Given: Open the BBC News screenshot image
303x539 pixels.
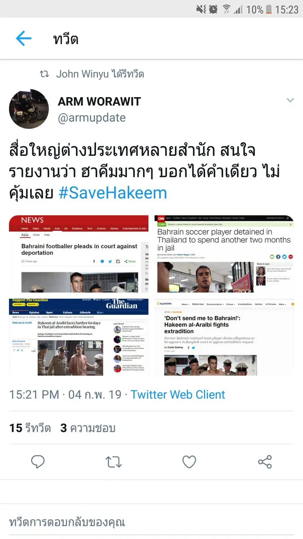Looking at the screenshot, I should (x=79, y=254).
